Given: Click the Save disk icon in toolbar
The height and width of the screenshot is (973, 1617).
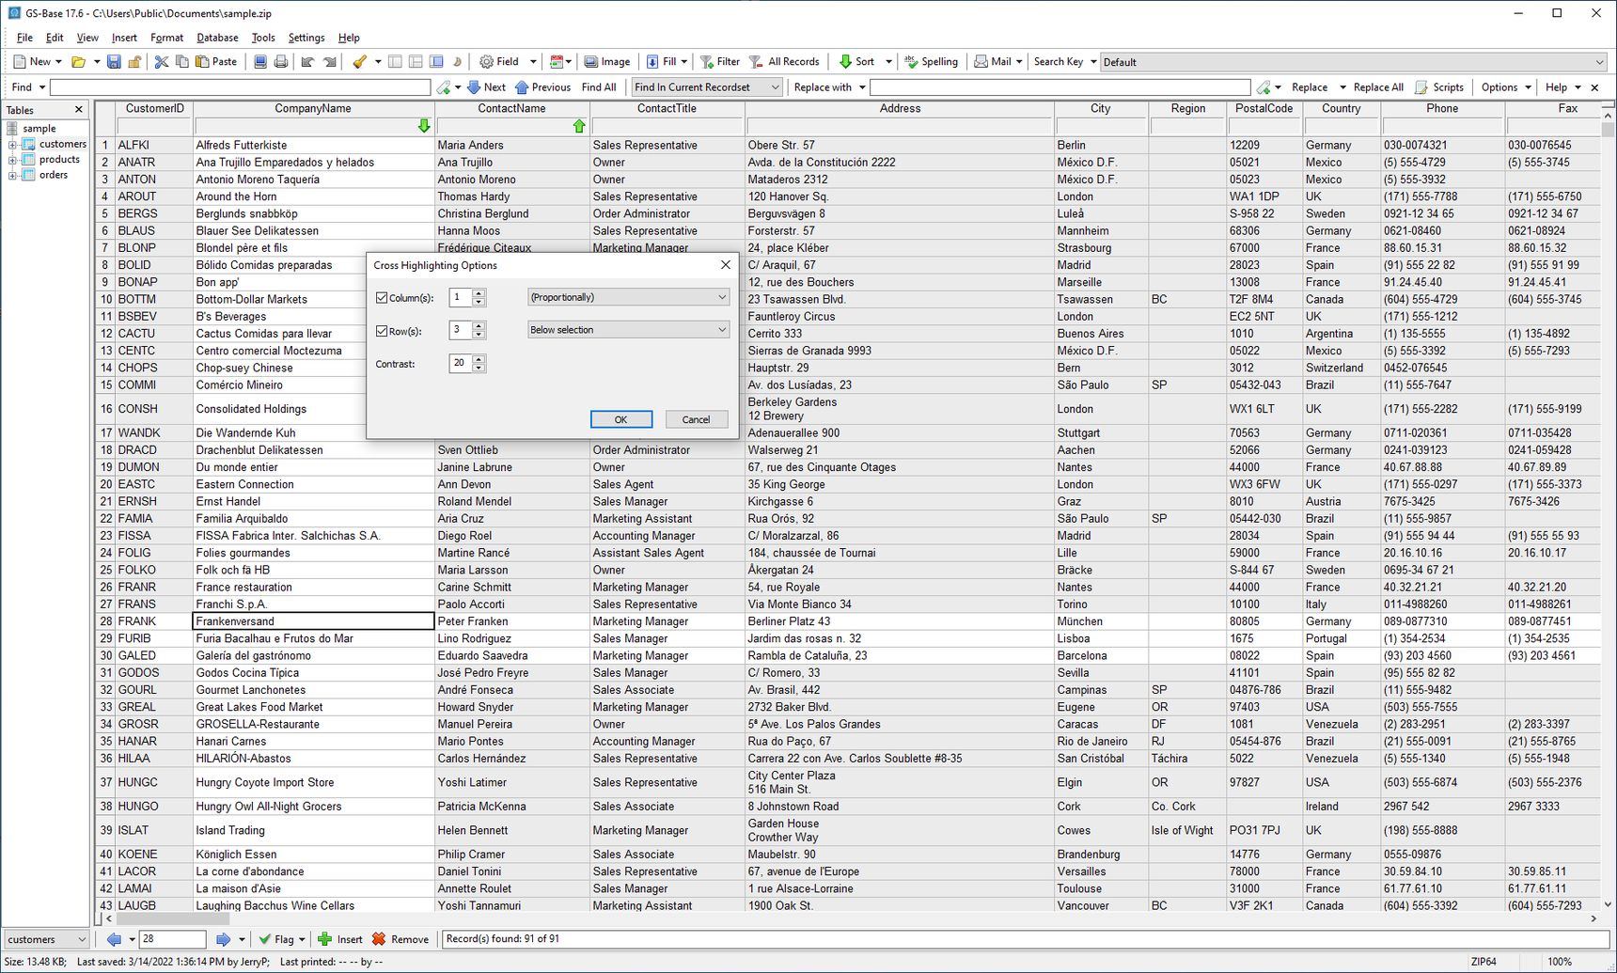Looking at the screenshot, I should pyautogui.click(x=114, y=62).
